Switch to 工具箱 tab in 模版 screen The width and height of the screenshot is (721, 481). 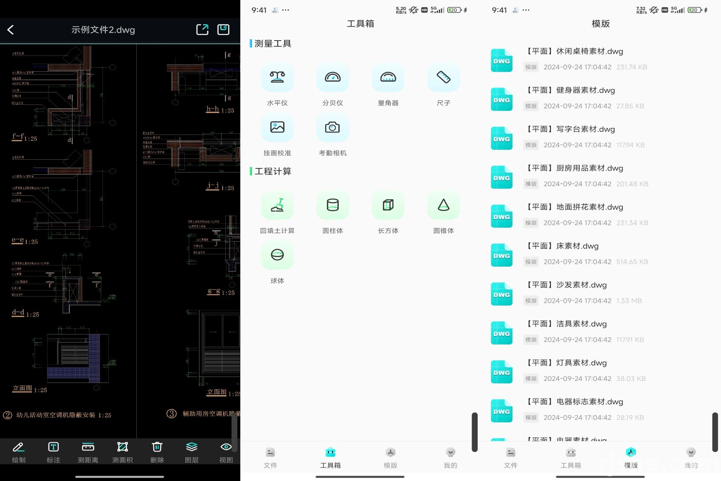pyautogui.click(x=571, y=458)
